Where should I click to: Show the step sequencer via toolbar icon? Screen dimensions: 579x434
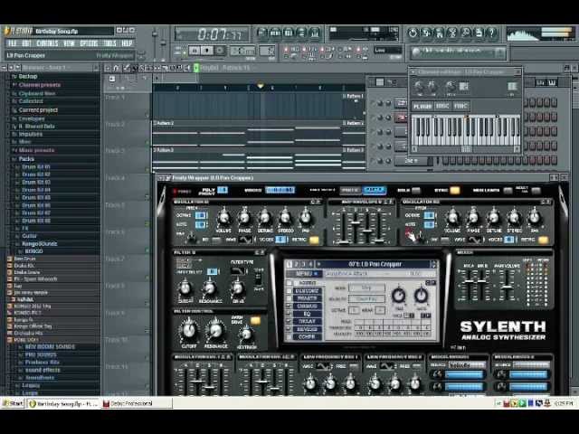275,33
